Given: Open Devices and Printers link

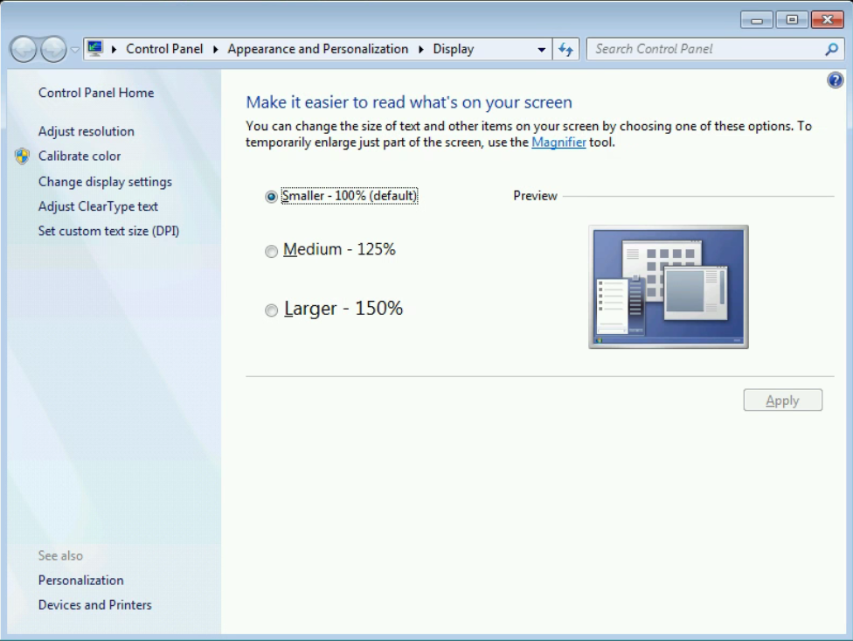Looking at the screenshot, I should point(94,605).
